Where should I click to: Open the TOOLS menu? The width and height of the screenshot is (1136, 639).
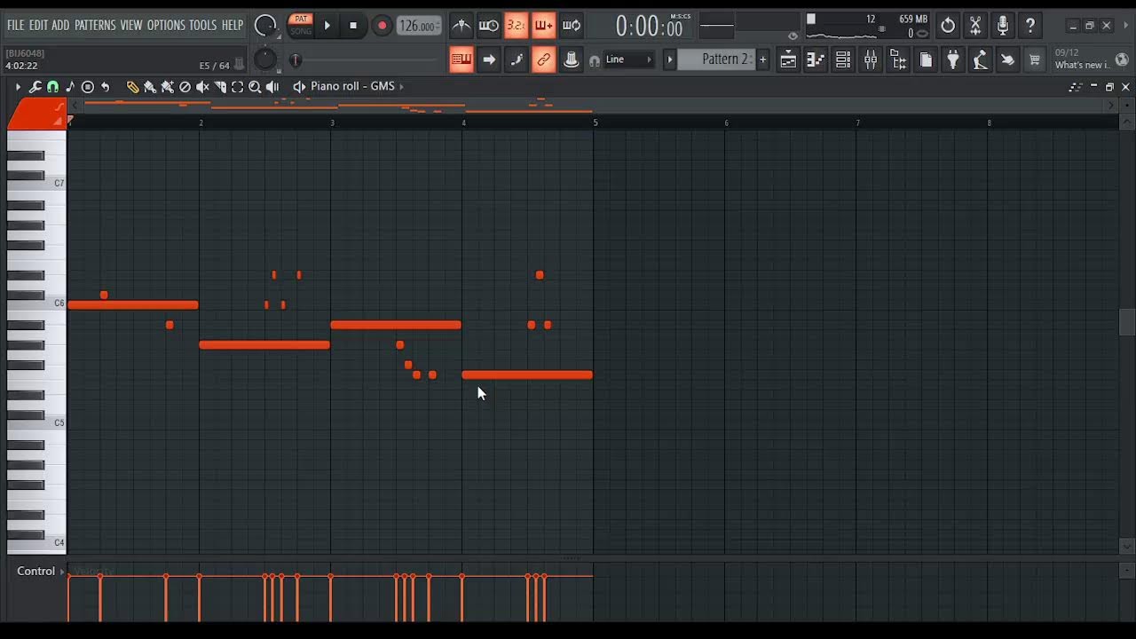[202, 25]
